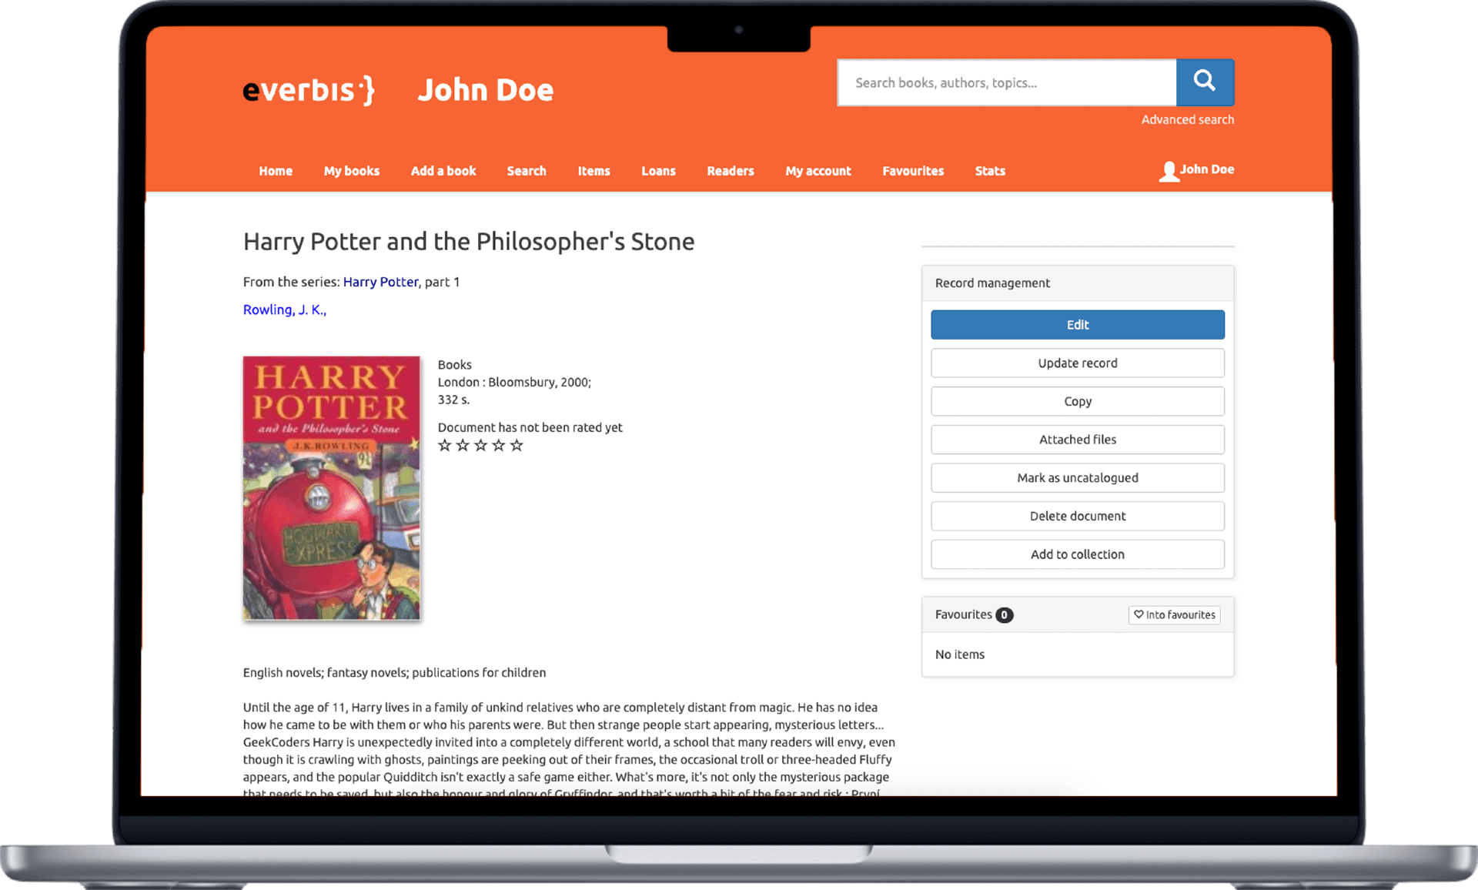Open the My books menu item
This screenshot has height=890, width=1478.
tap(352, 171)
